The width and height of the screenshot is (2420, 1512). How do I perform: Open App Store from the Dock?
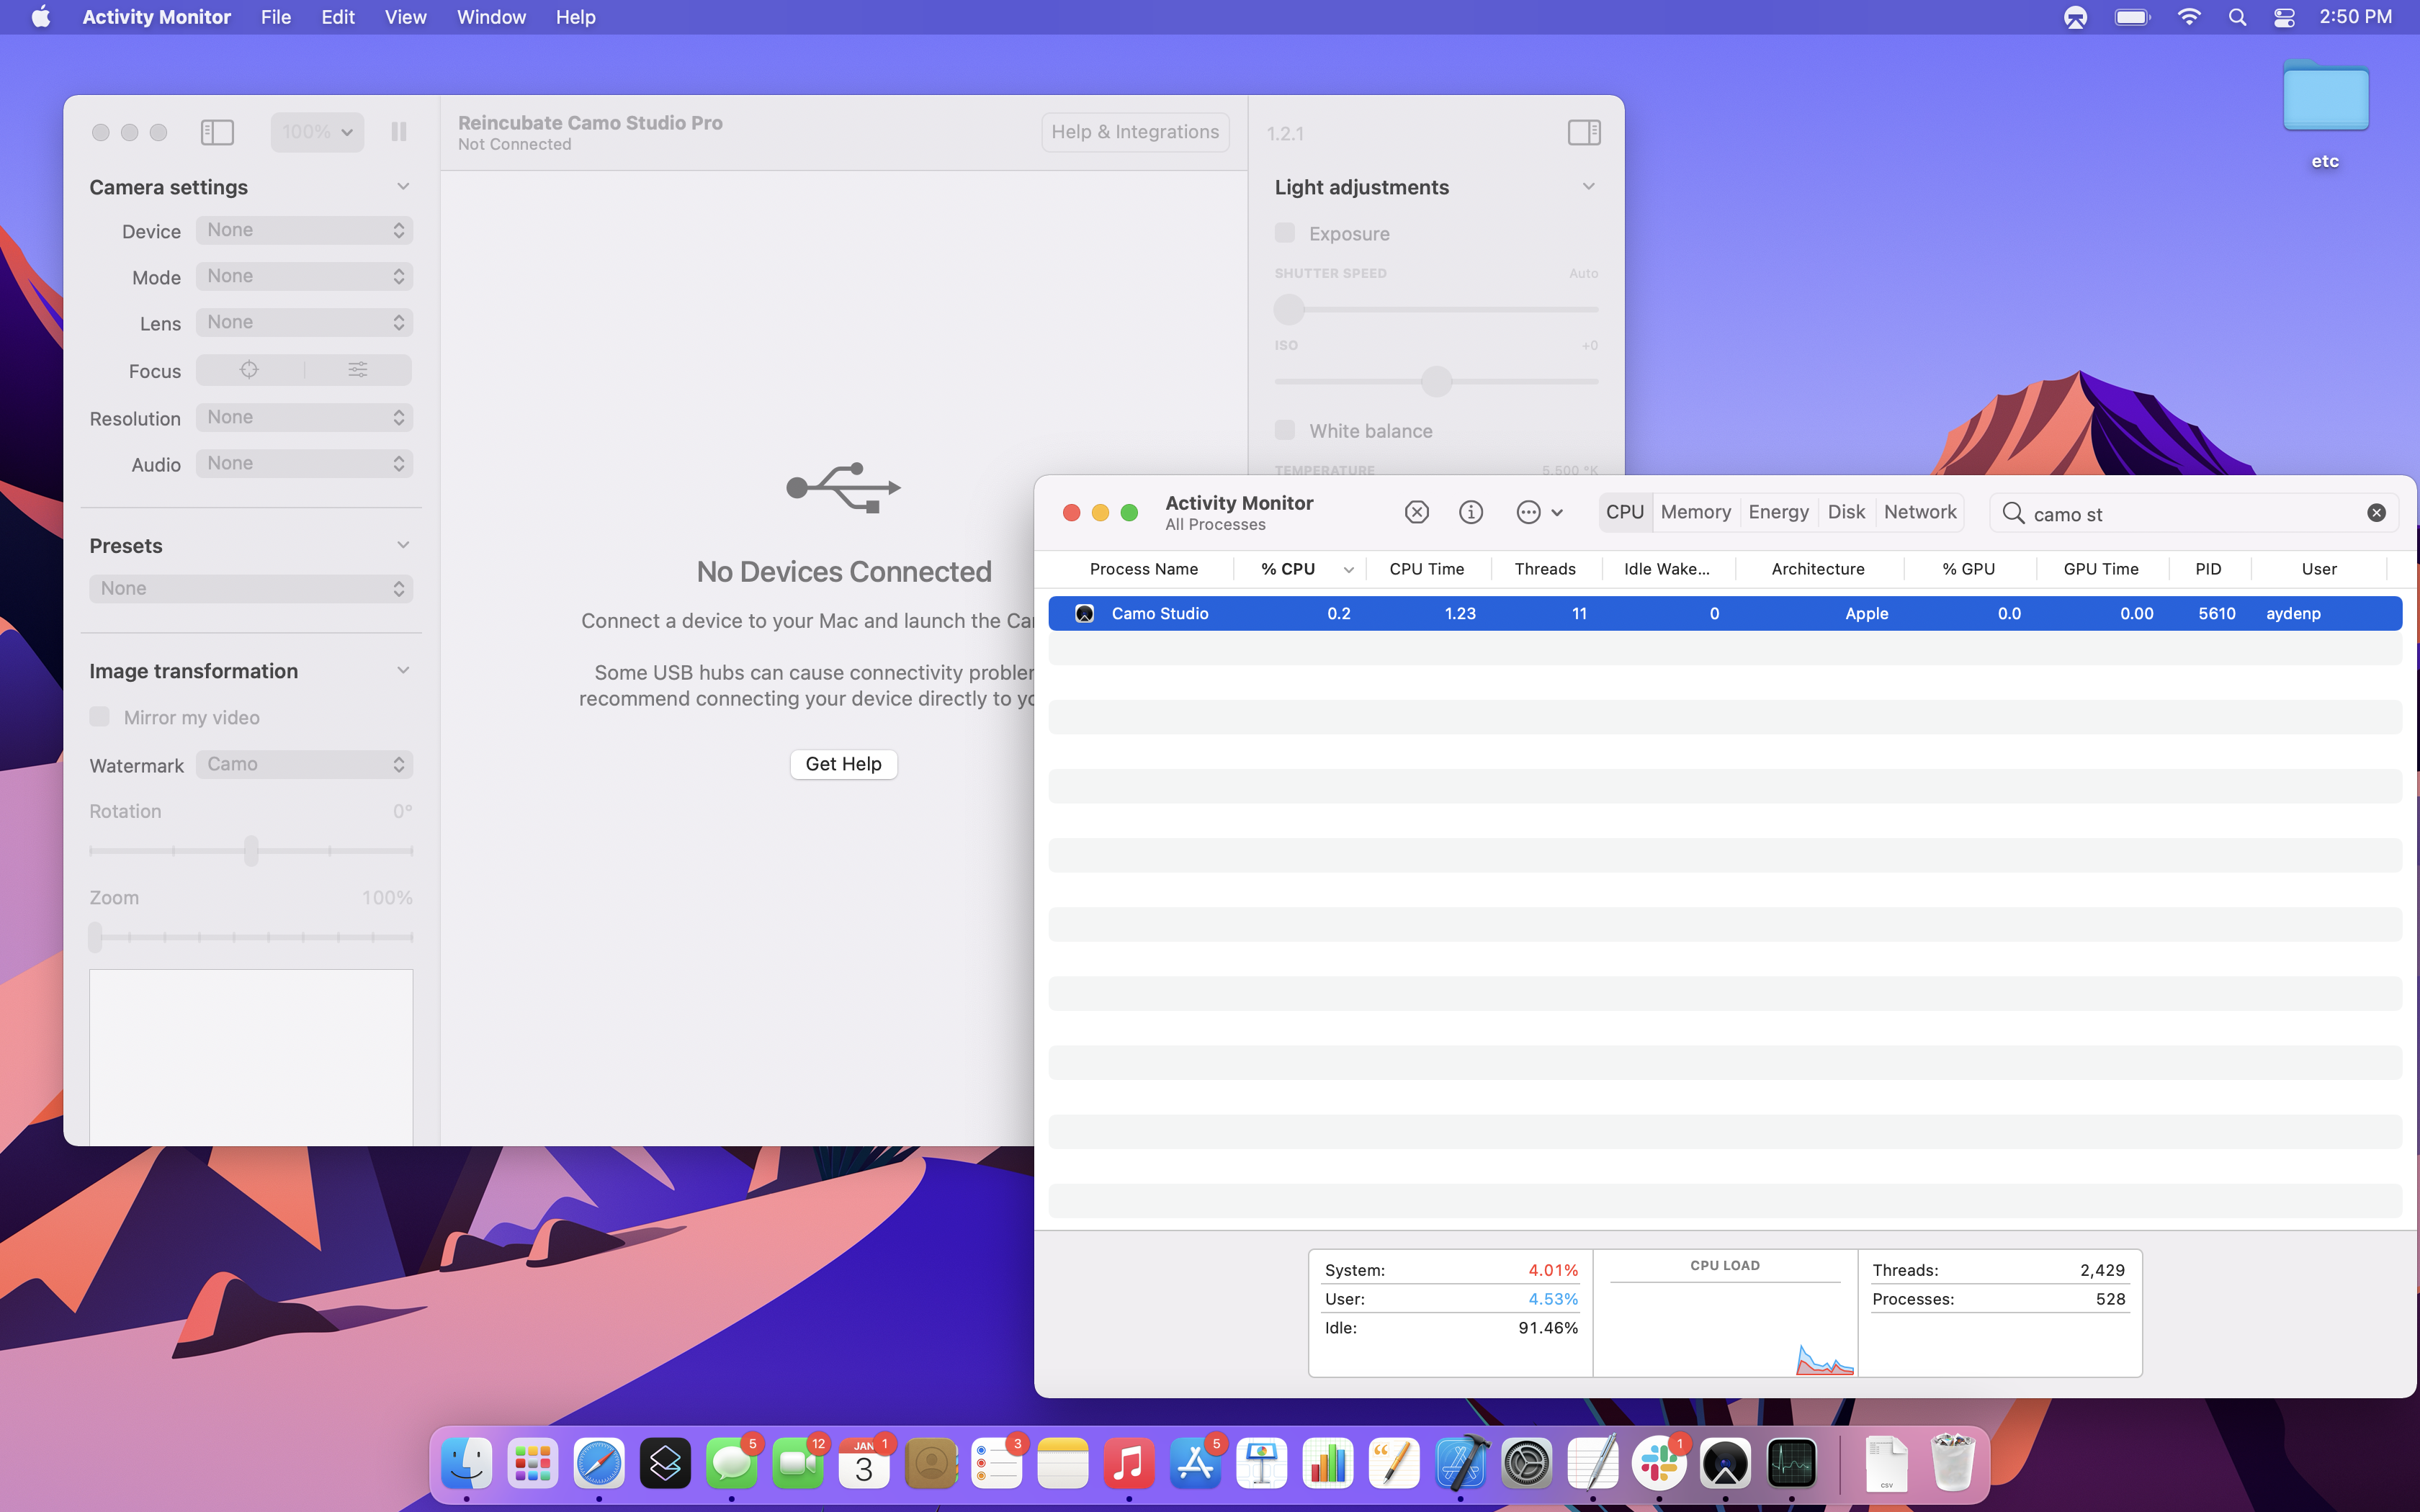(1195, 1464)
